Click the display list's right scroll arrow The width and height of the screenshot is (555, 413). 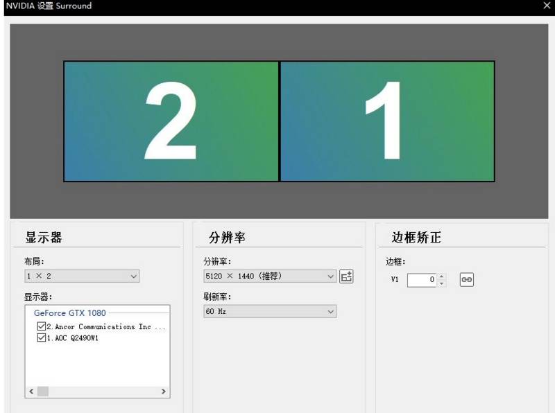pos(164,392)
